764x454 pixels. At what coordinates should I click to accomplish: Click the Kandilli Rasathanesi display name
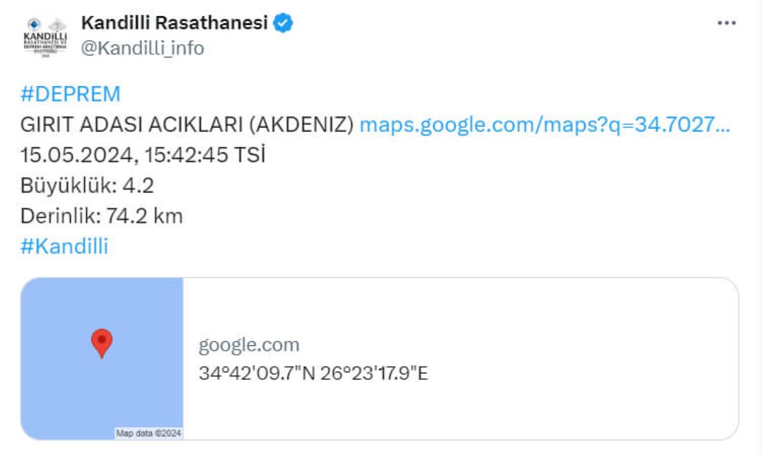pos(174,24)
